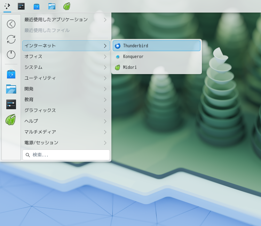Click the back arrow icon in the menu sidebar
This screenshot has width=261, height=226.
tap(11, 24)
